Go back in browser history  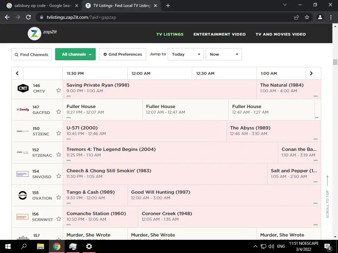tap(7, 17)
